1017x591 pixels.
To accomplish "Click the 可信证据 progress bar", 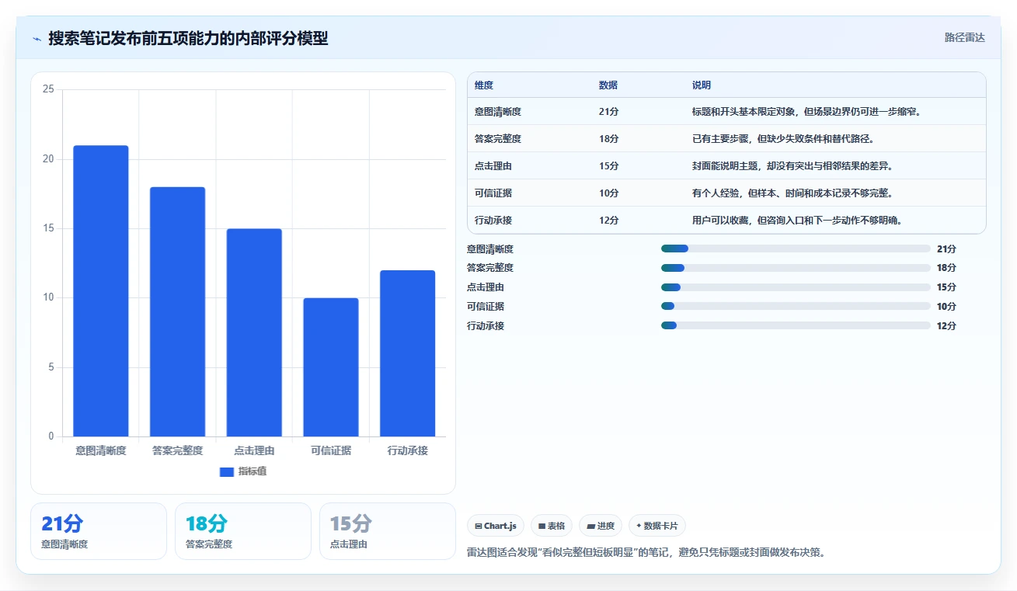I will click(796, 306).
